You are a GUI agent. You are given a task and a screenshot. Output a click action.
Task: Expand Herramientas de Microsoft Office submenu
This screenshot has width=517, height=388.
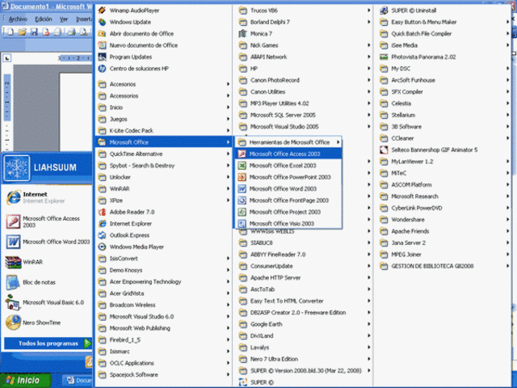288,142
